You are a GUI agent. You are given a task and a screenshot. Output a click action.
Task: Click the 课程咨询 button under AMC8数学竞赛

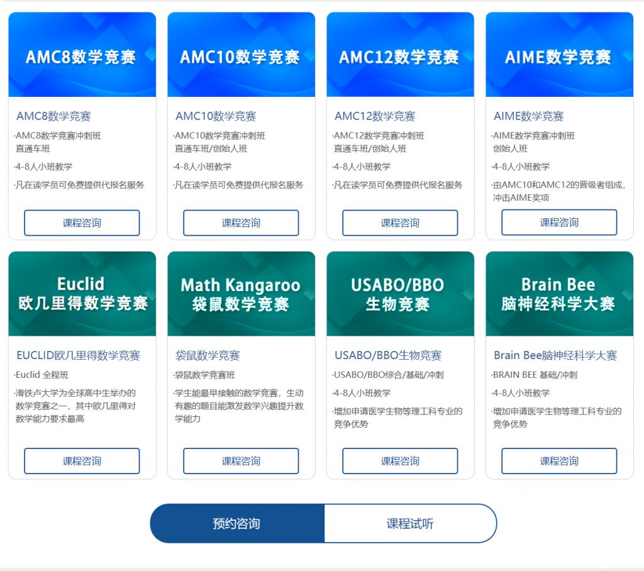click(x=82, y=223)
